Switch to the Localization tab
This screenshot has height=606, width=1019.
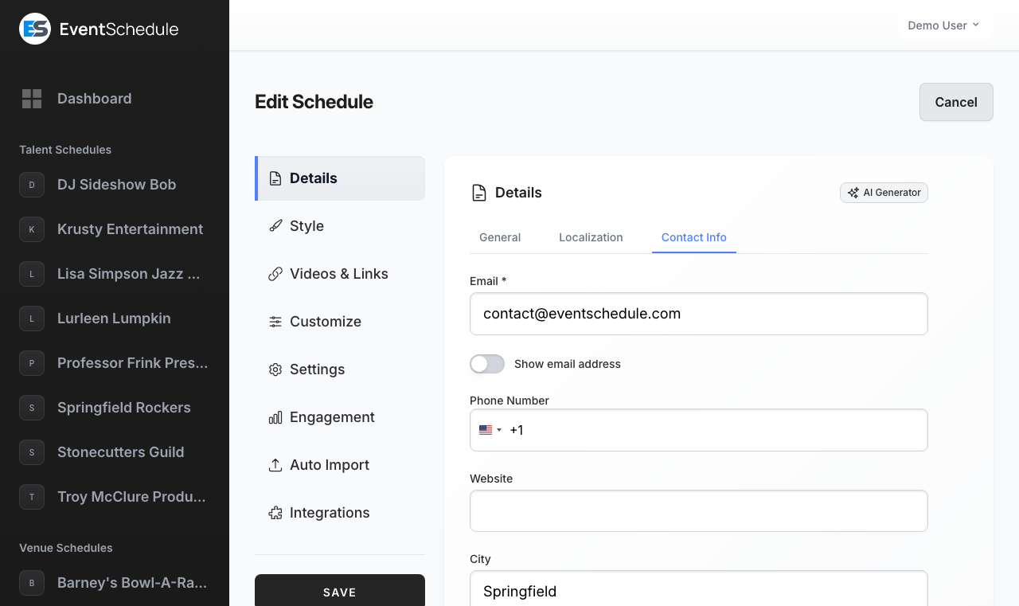(591, 237)
